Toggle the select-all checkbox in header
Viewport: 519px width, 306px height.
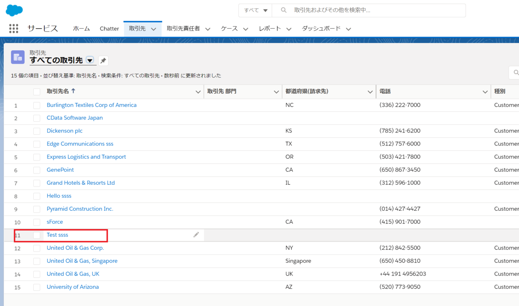click(37, 92)
